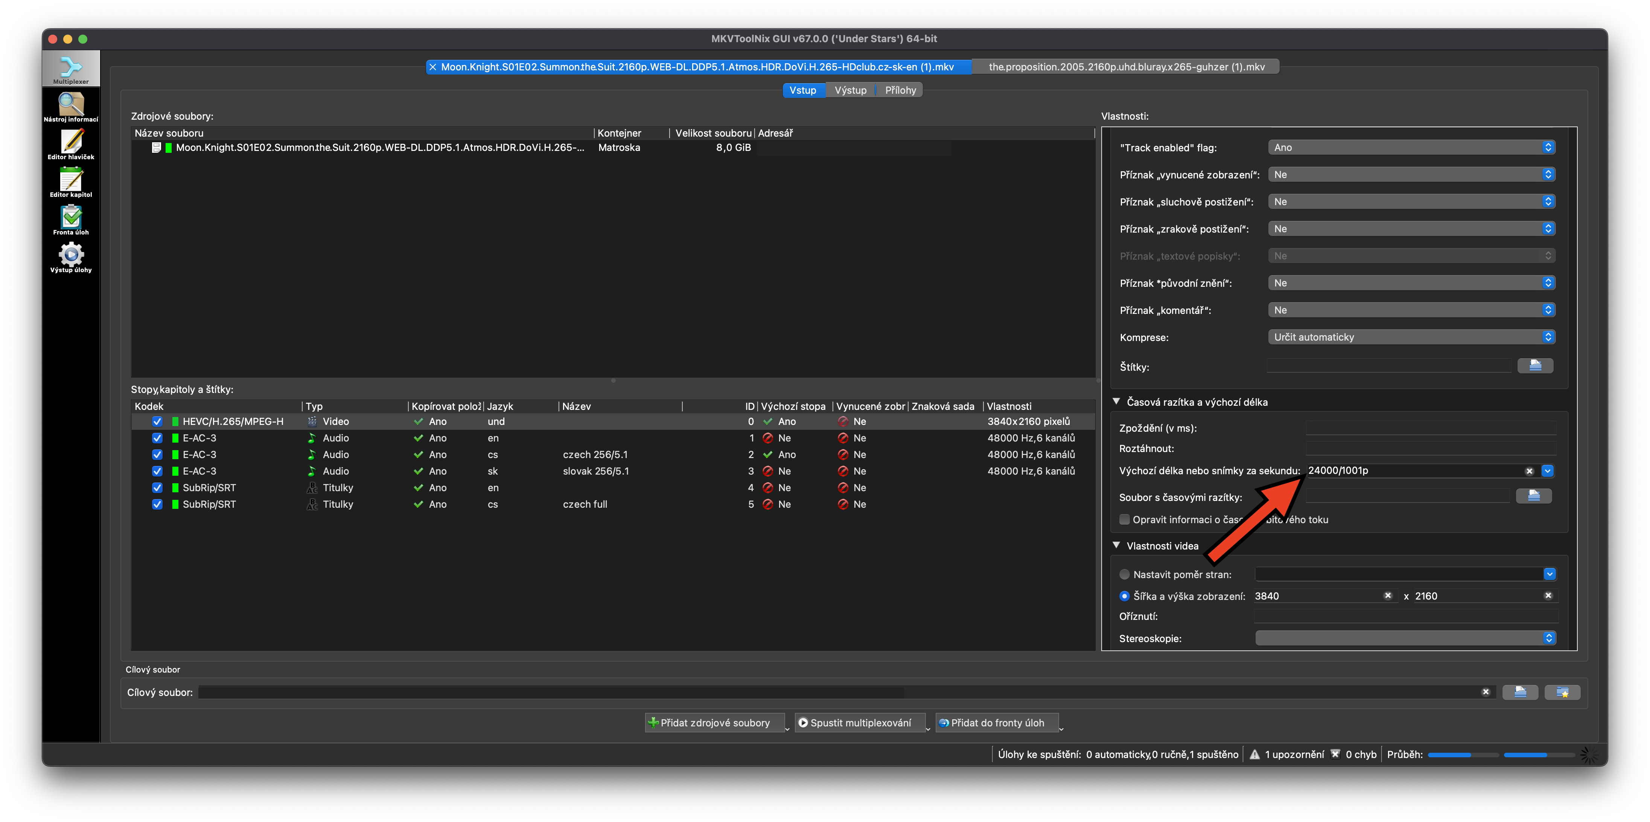Clear the Cílový soubor destination field
Image resolution: width=1650 pixels, height=822 pixels.
tap(1486, 692)
